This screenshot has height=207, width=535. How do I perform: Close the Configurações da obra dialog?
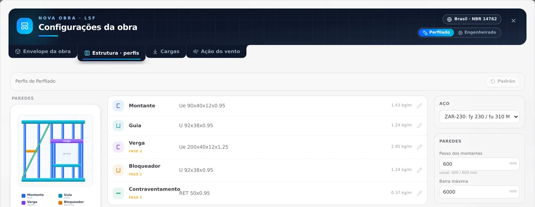point(513,21)
